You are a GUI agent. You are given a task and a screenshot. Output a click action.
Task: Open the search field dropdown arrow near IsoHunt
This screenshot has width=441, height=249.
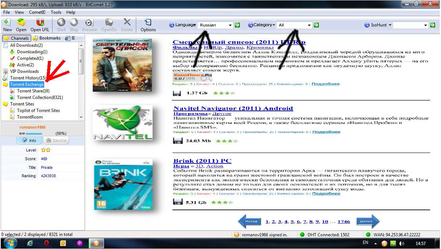click(425, 25)
